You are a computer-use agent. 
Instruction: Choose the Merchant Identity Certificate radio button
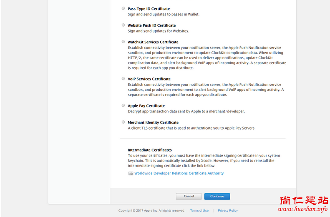pyautogui.click(x=123, y=122)
